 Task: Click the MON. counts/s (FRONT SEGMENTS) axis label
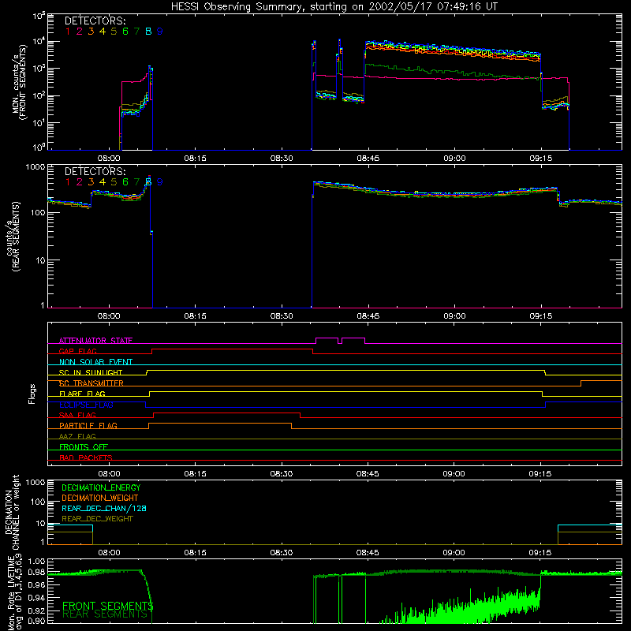click(19, 82)
